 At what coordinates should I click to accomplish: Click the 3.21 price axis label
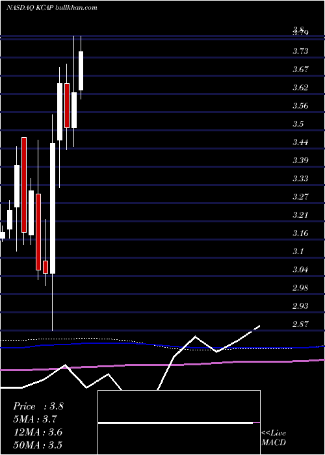tap(300, 215)
